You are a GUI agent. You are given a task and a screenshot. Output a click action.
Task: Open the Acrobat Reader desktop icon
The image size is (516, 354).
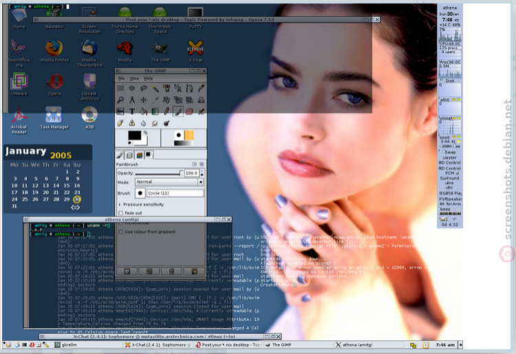(19, 120)
